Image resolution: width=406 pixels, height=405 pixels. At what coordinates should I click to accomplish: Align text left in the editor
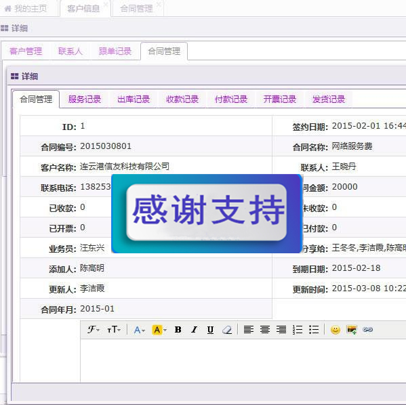pyautogui.click(x=249, y=329)
